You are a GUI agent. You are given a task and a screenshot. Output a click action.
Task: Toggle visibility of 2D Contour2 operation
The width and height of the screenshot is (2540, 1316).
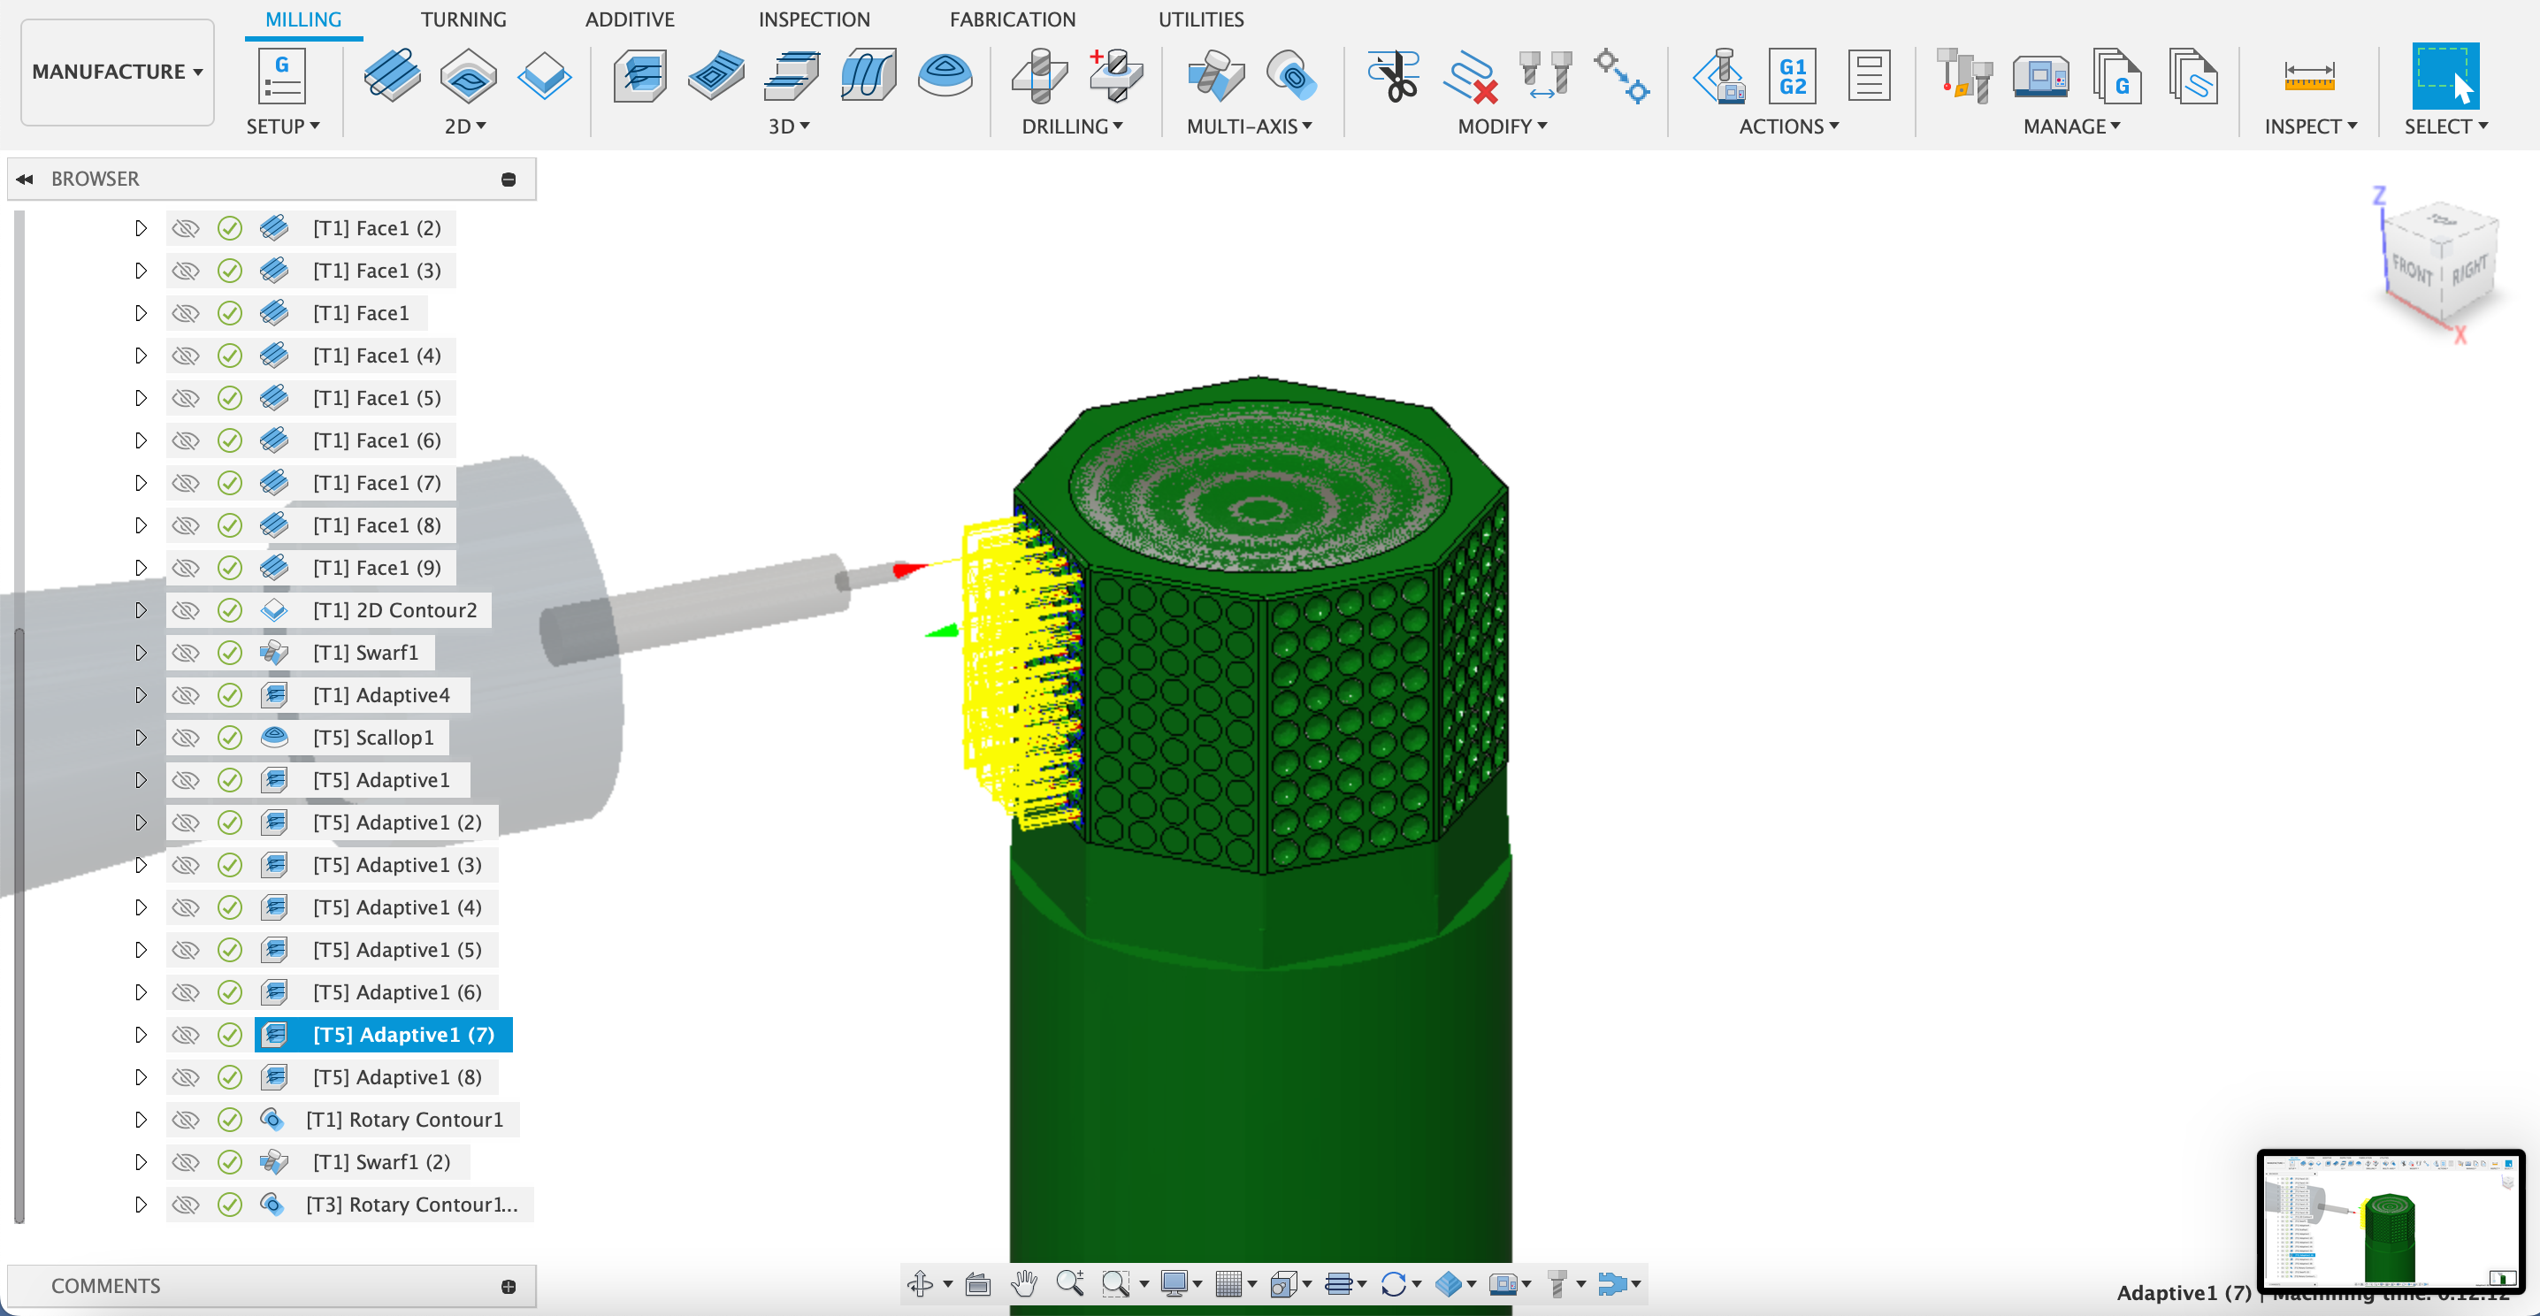[186, 610]
